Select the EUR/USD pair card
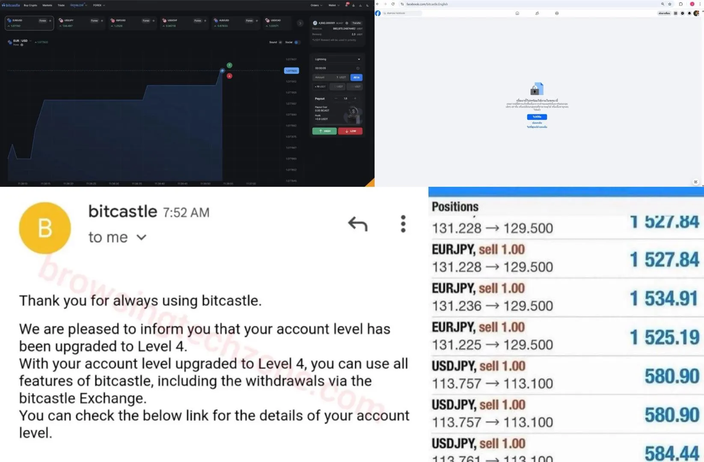 (x=29, y=23)
